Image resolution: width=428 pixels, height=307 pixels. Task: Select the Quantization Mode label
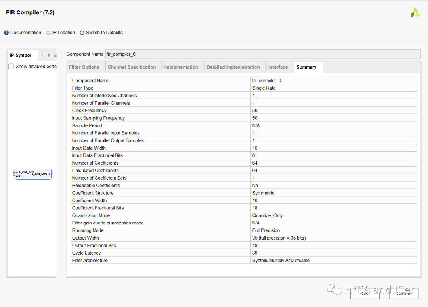(91, 215)
